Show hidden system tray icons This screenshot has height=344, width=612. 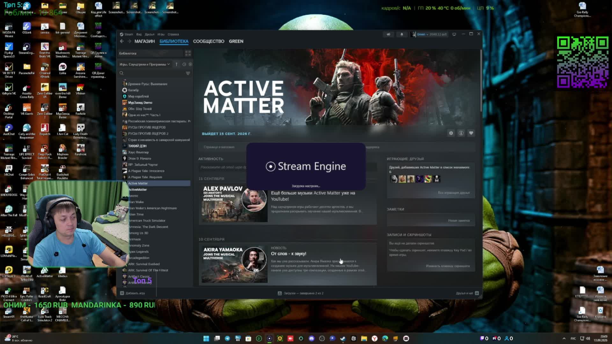pos(564,338)
